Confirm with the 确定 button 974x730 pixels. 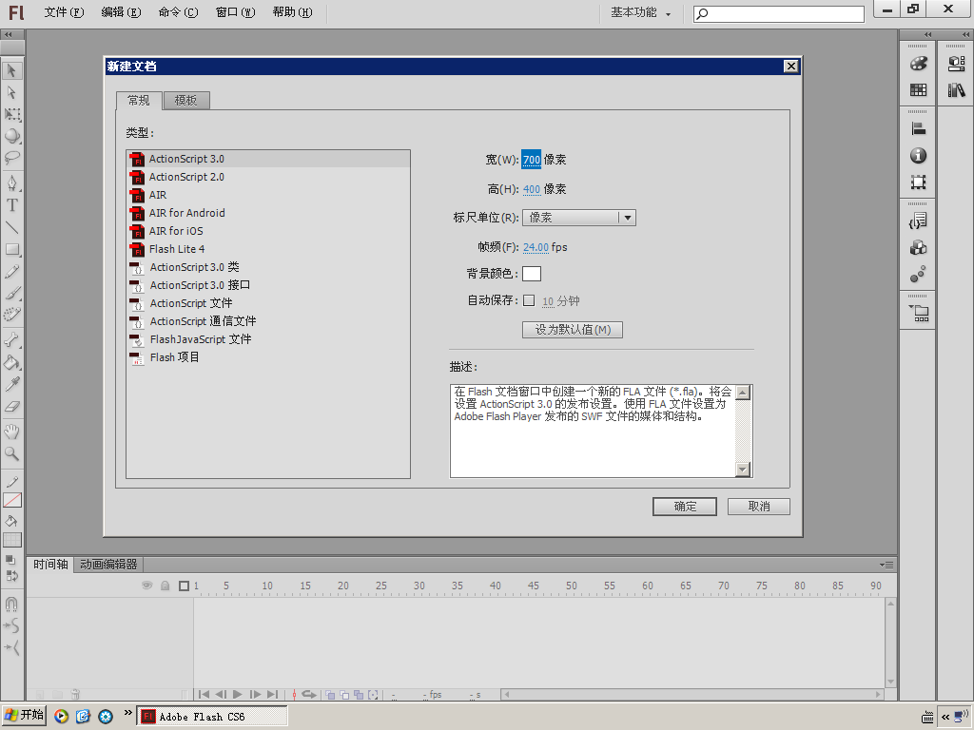point(685,507)
